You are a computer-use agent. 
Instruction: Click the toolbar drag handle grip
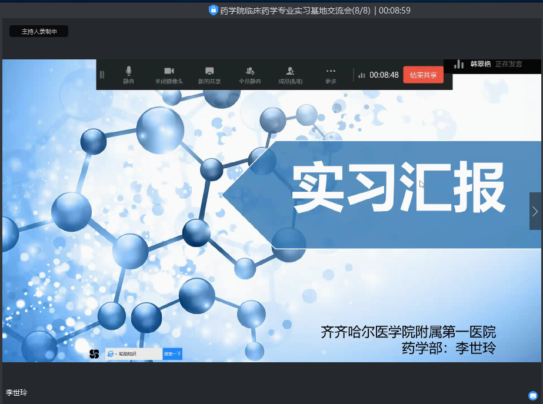pos(102,75)
